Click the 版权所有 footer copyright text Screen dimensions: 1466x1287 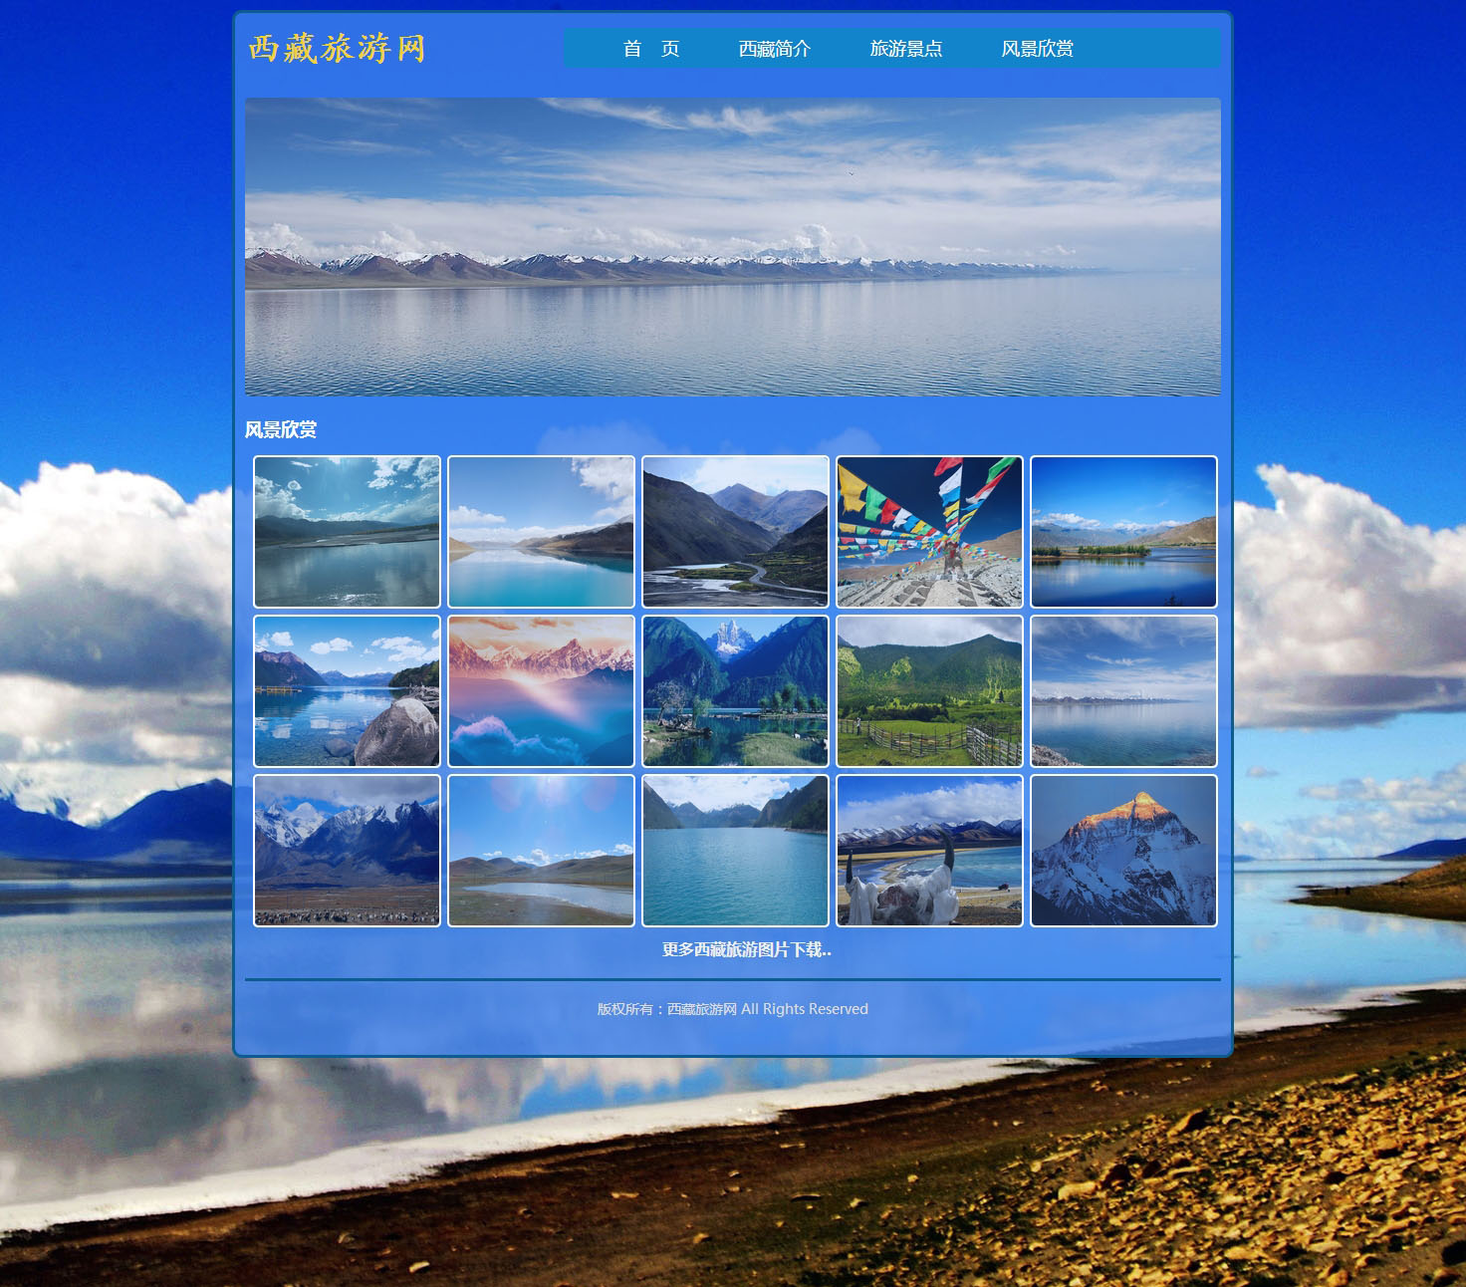pos(733,1009)
